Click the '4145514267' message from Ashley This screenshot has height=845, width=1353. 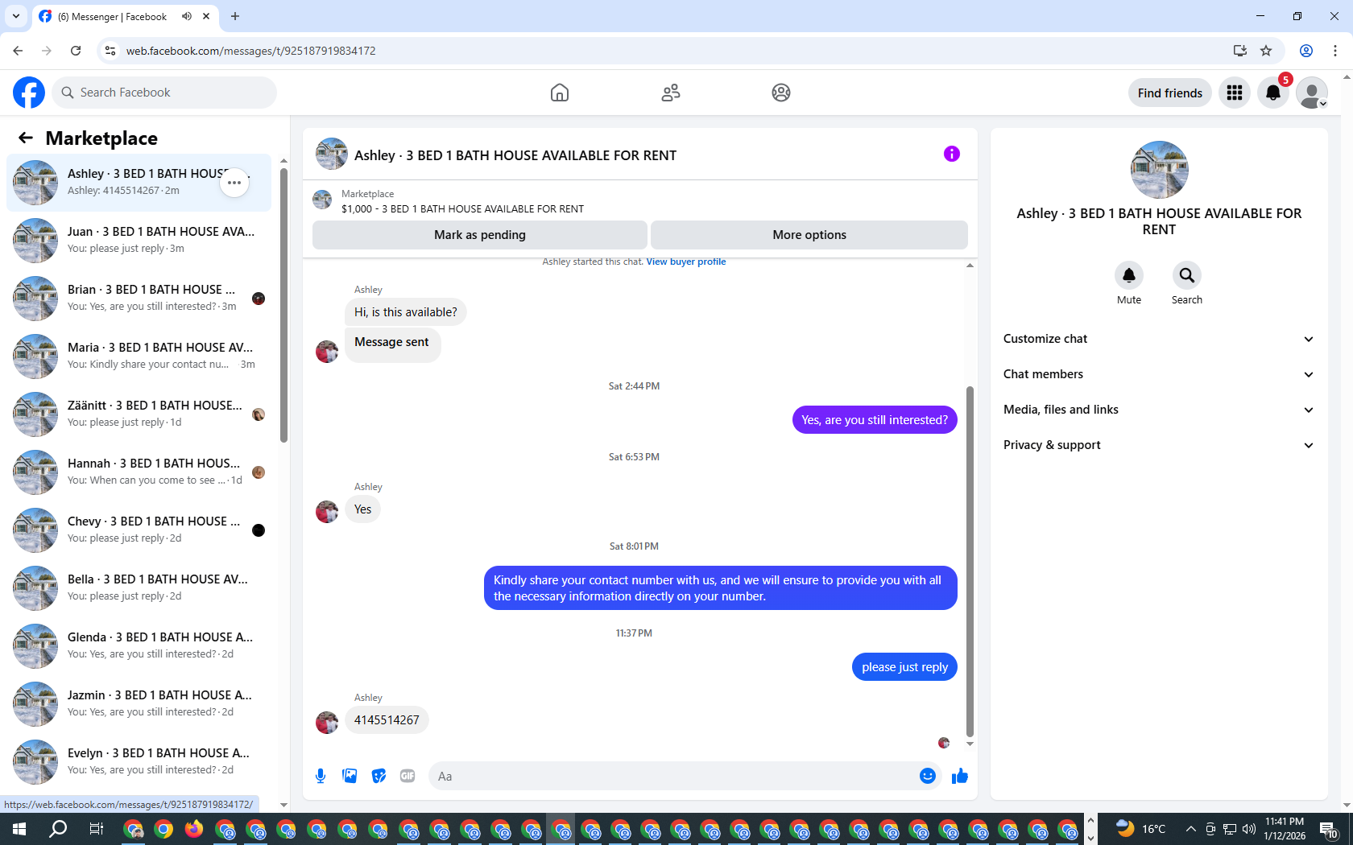387,719
